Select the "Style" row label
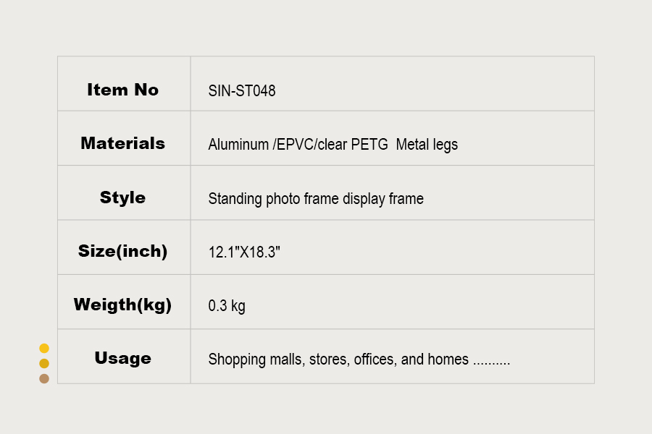The height and width of the screenshot is (434, 652). click(x=122, y=197)
